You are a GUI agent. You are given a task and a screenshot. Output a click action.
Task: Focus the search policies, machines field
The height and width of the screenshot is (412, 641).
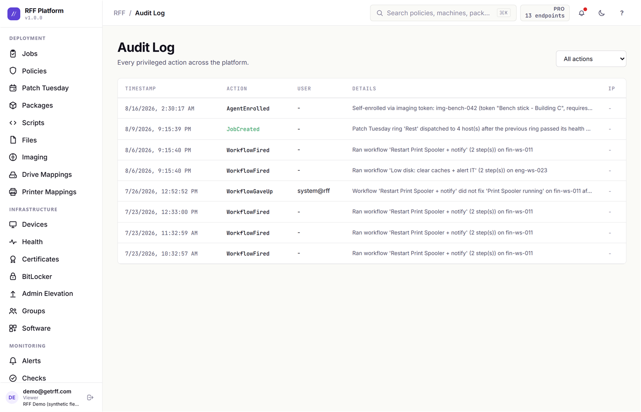(x=443, y=13)
